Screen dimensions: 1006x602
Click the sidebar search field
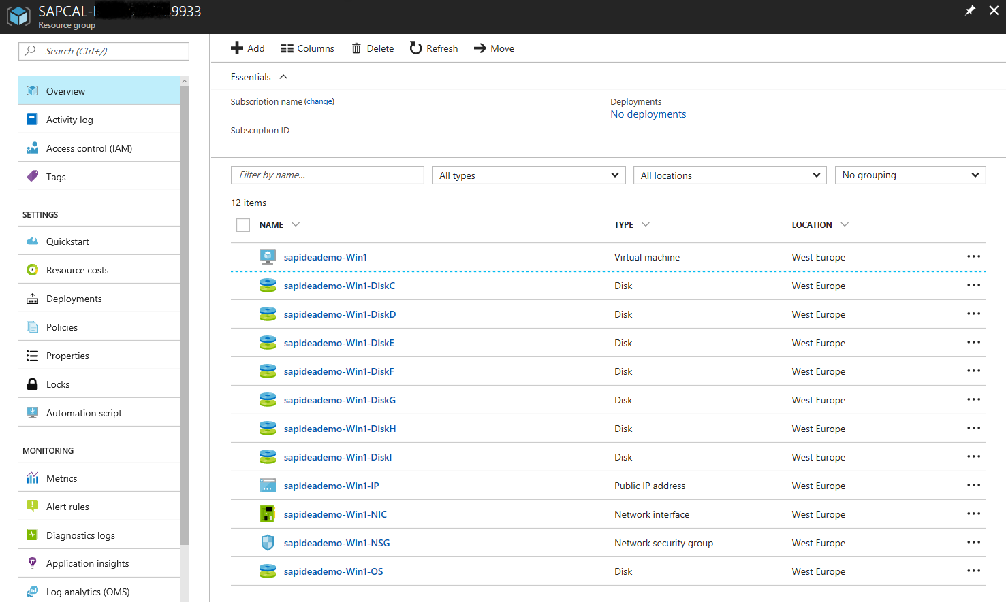[104, 51]
